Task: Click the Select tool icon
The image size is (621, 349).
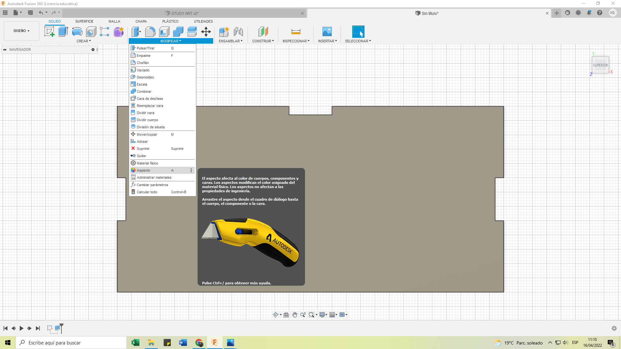Action: pos(358,32)
